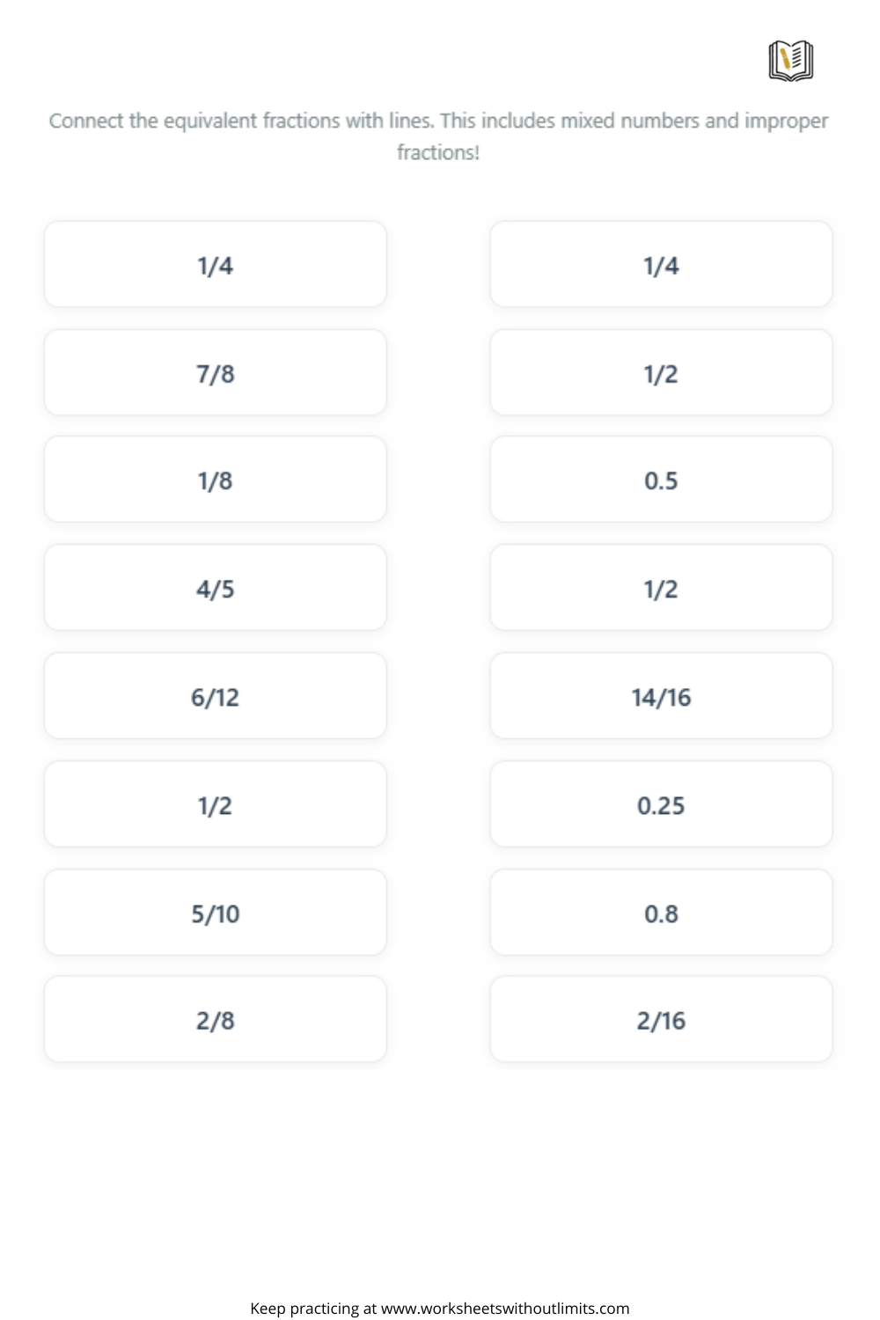This screenshot has height=1320, width=880.
Task: Select the left column 4/5 card
Action: pos(216,588)
